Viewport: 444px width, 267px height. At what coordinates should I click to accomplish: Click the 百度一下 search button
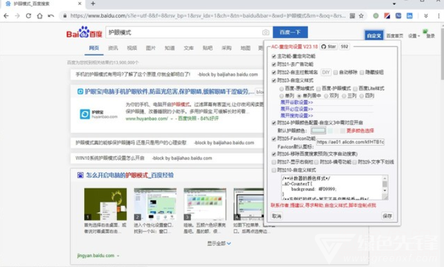click(x=290, y=32)
